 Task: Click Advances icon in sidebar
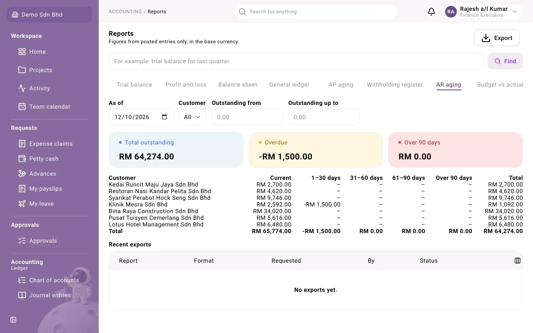22,174
